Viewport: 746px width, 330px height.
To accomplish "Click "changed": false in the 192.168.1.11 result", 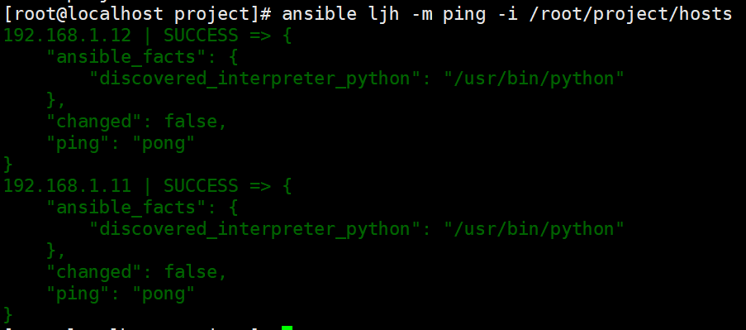I will point(136,271).
